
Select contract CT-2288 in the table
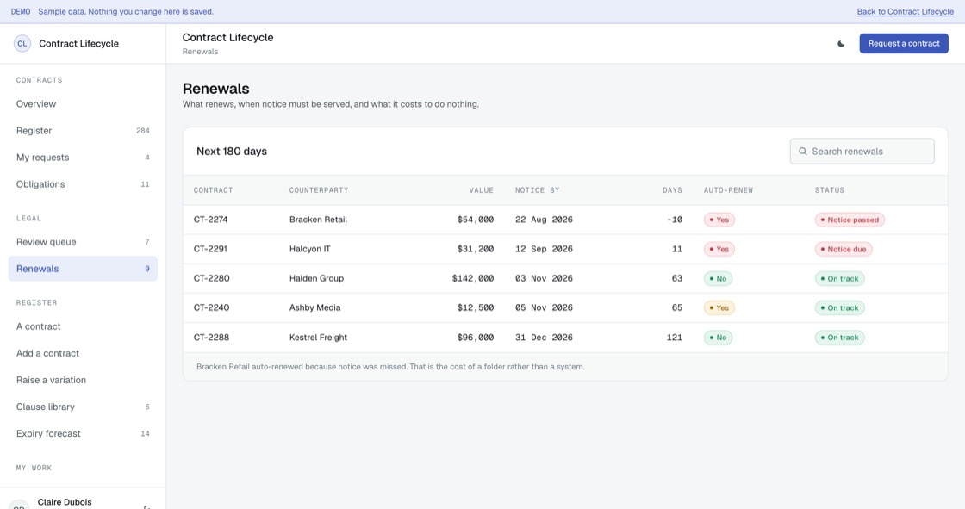pyautogui.click(x=212, y=338)
